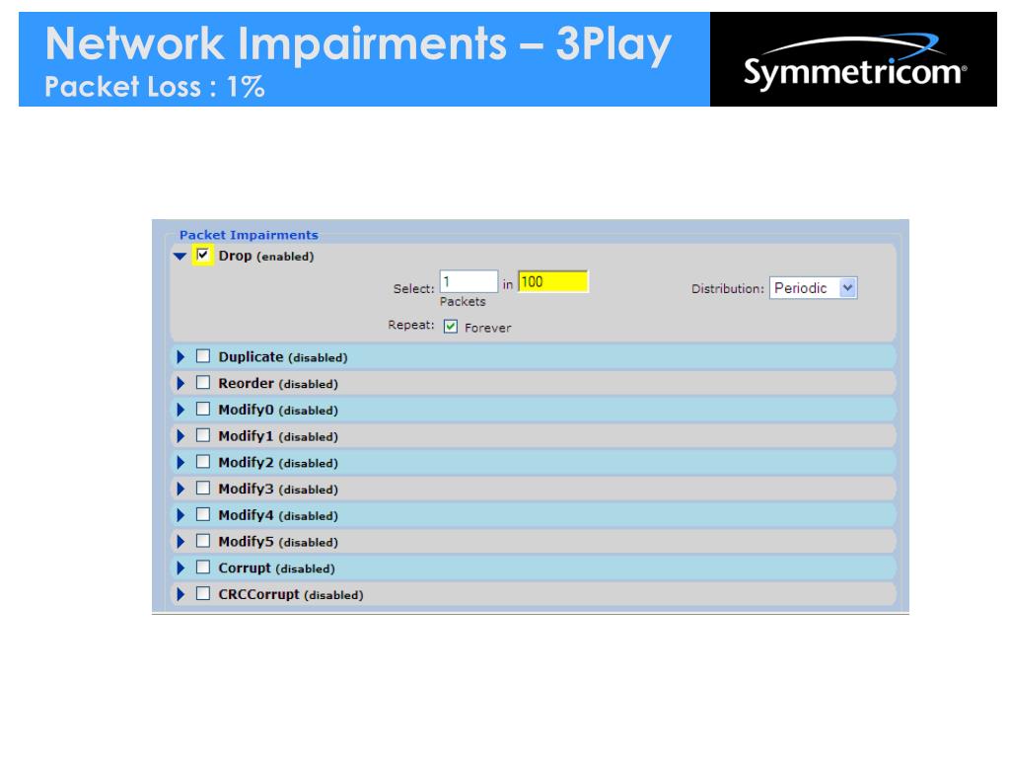Click the Modify3 (disabled) label
Screen dimensions: 1010x758
(x=278, y=490)
